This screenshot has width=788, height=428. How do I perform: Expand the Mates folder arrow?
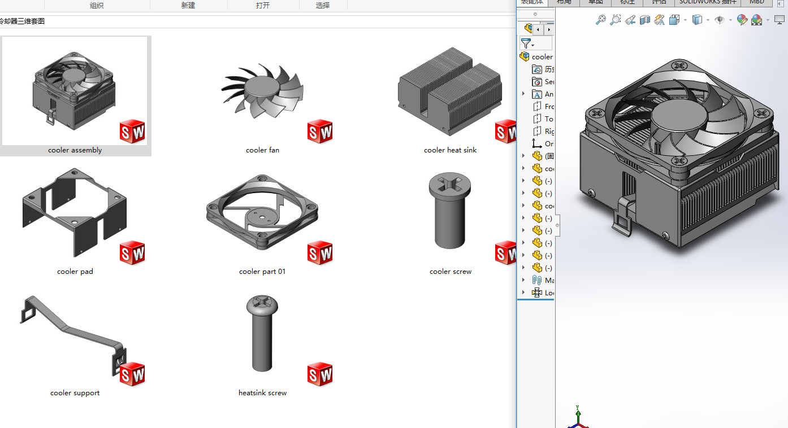523,281
